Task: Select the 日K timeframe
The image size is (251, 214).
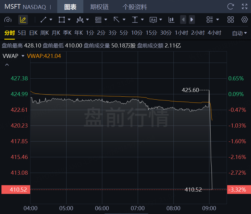Action: pos(33,33)
